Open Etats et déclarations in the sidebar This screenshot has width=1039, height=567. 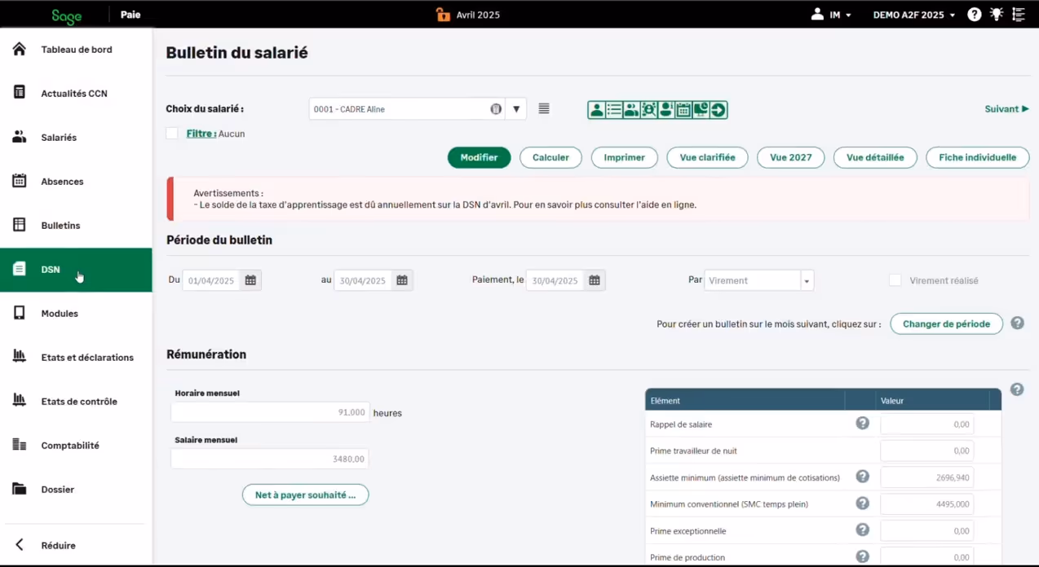(x=76, y=358)
